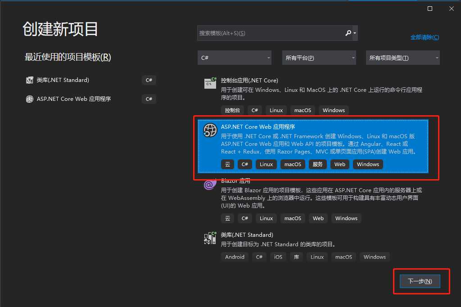This screenshot has height=307, width=461.
Task: Click the 下一步(N) next button
Action: (x=420, y=281)
